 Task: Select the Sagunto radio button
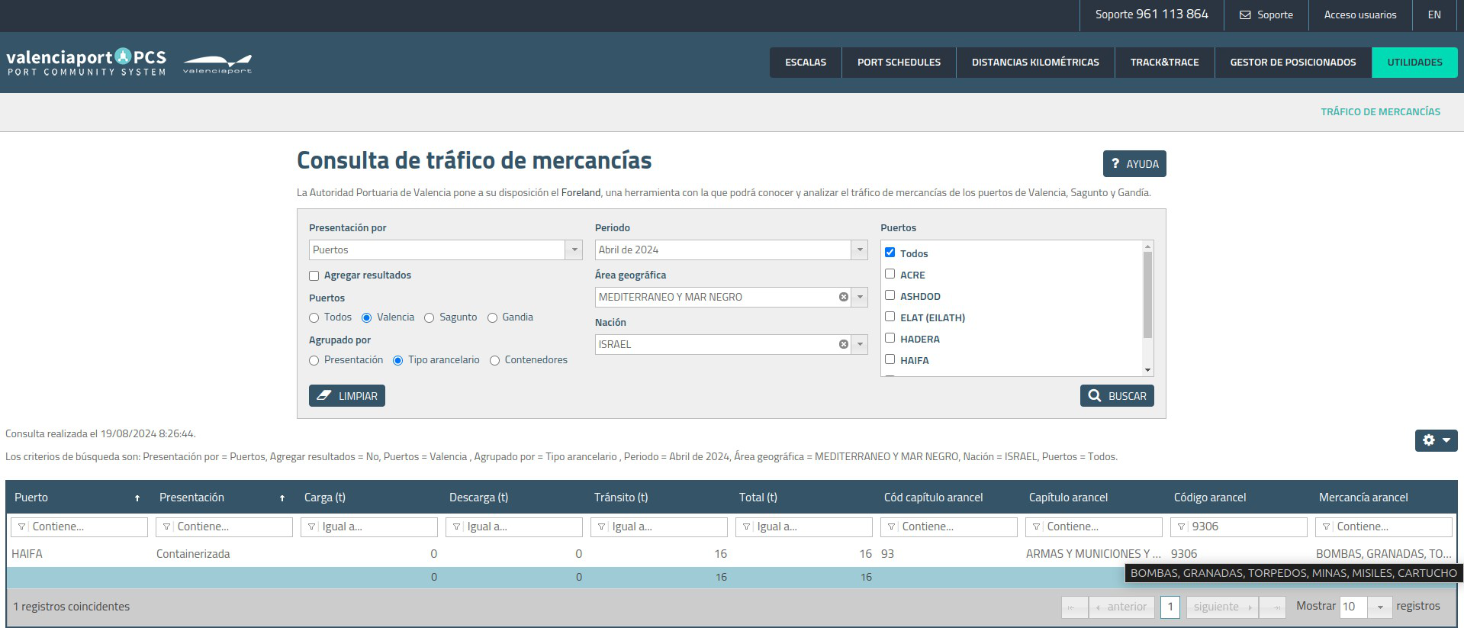(x=429, y=317)
